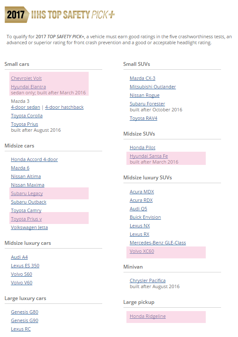This screenshot has height=337, width=238.
Task: Open the Genesis G90 link
Action: [x=25, y=320]
